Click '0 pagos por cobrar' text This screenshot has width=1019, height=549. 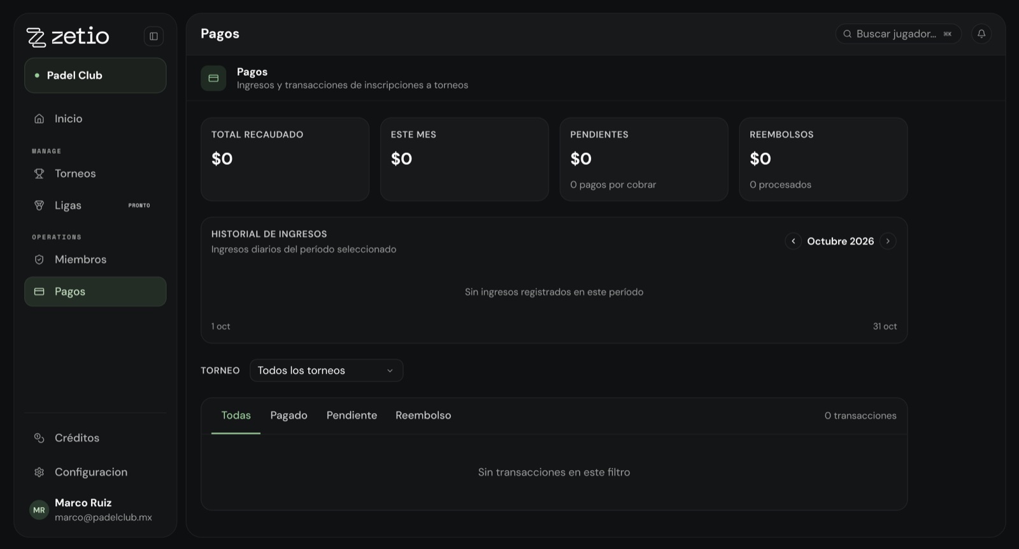click(x=613, y=185)
